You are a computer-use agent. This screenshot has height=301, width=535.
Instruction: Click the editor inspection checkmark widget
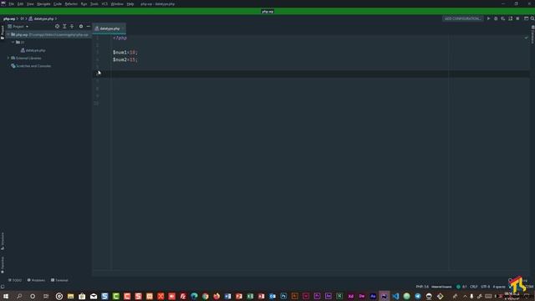tap(526, 38)
